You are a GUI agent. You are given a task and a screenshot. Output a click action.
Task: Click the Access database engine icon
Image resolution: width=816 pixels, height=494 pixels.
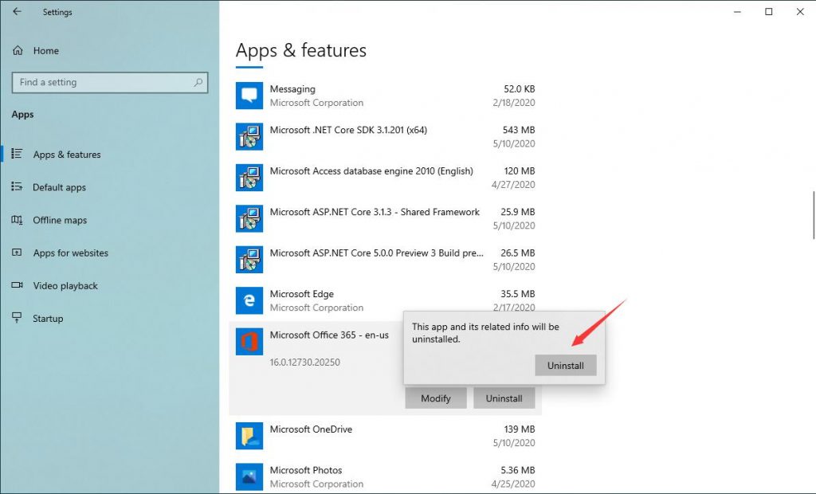pos(249,178)
